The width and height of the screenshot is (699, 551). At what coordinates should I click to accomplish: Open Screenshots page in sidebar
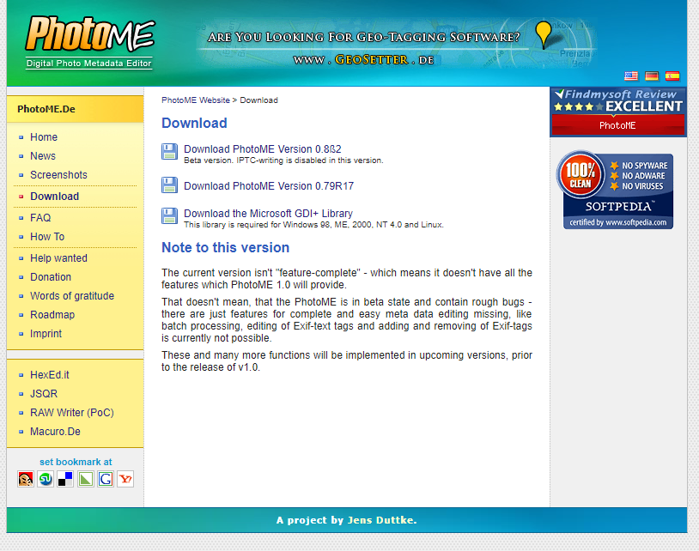(59, 175)
